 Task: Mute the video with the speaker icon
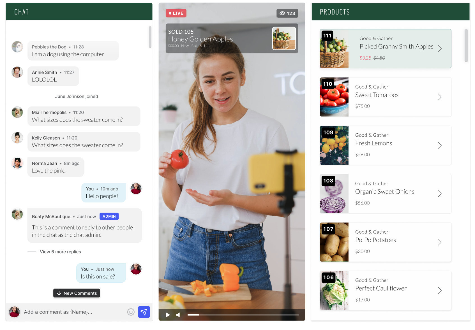click(178, 315)
